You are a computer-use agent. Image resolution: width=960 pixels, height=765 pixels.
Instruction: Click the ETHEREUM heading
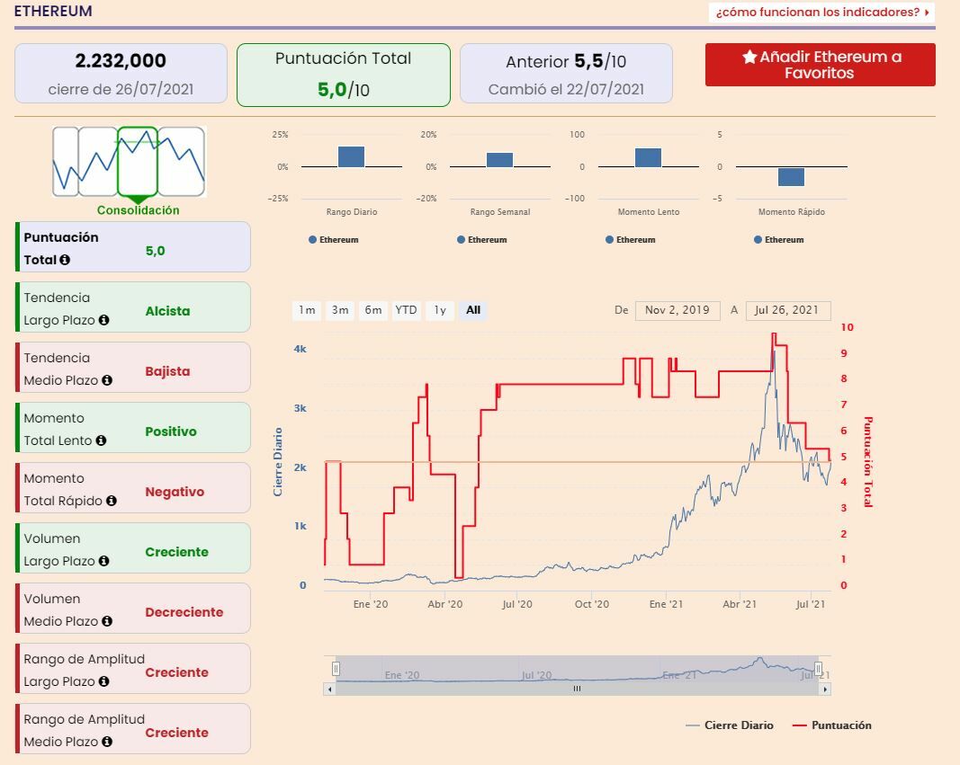pyautogui.click(x=53, y=11)
